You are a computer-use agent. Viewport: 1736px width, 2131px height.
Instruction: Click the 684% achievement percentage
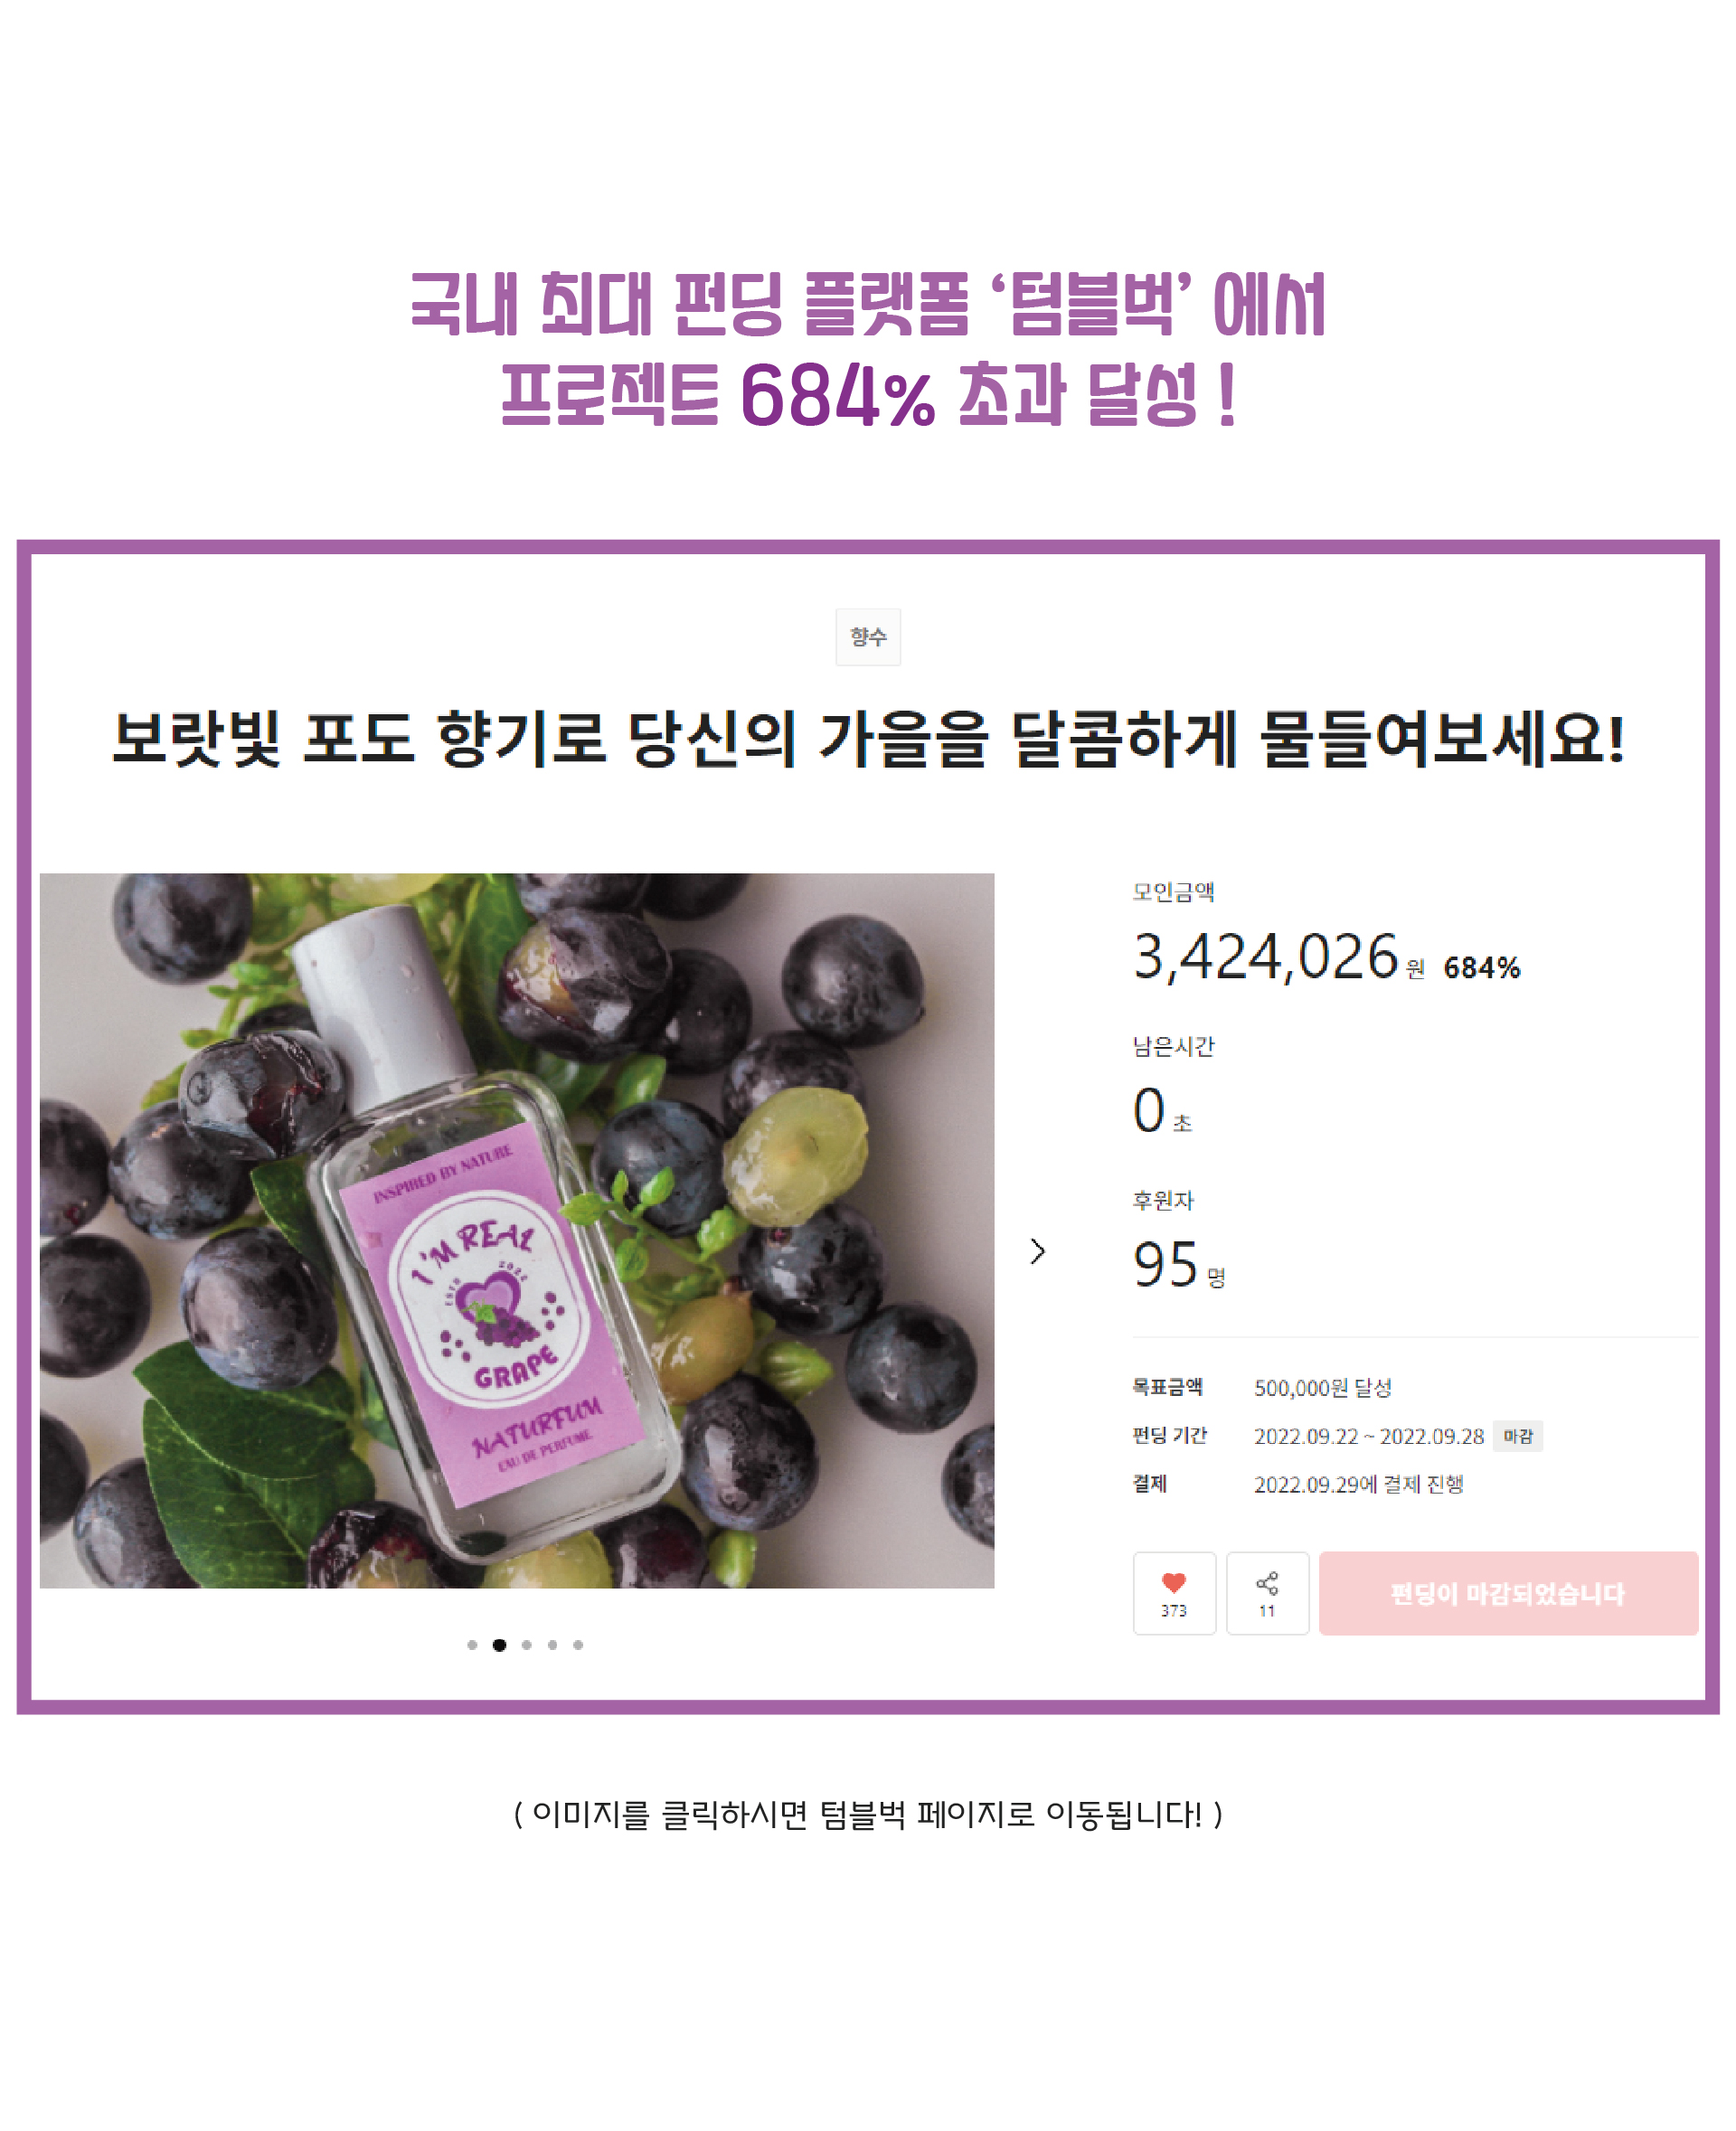(1481, 968)
